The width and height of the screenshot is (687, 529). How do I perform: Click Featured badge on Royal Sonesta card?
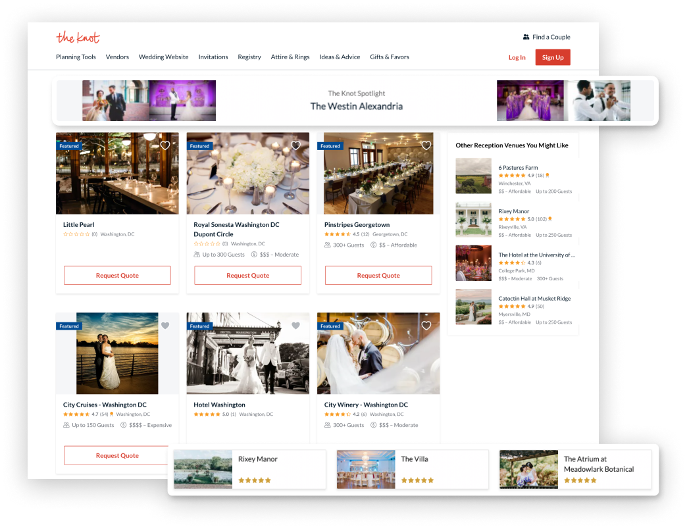[199, 146]
